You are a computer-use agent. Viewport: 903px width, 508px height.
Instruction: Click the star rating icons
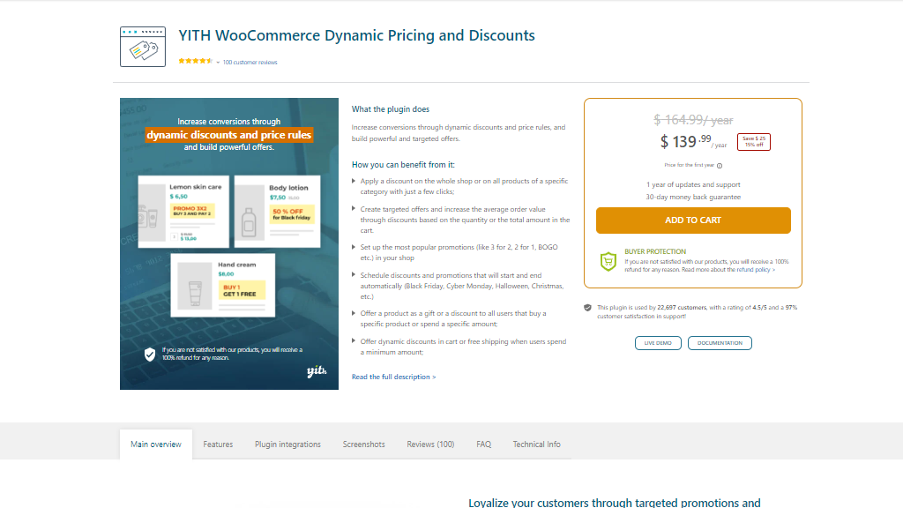tap(195, 61)
